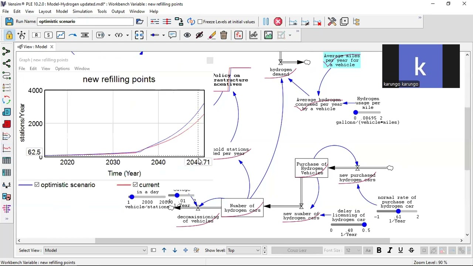Toggle Bold text formatting
The width and height of the screenshot is (473, 266).
click(x=379, y=250)
